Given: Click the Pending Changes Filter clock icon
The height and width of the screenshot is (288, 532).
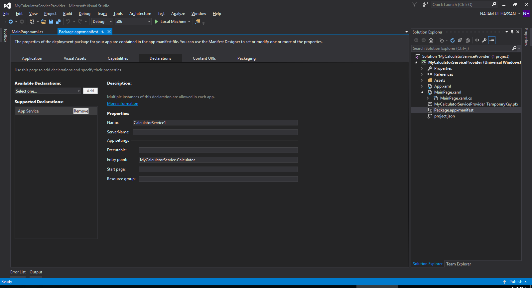Looking at the screenshot, I should tap(442, 40).
